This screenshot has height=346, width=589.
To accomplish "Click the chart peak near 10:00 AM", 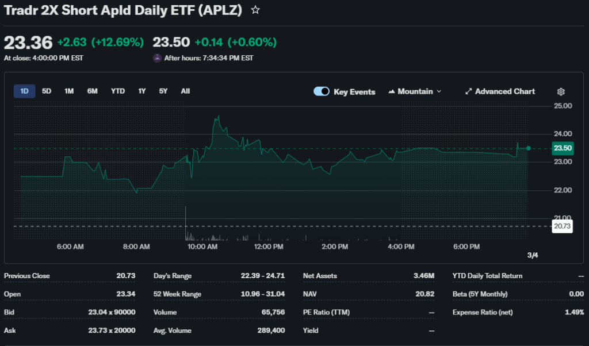I will click(x=218, y=117).
